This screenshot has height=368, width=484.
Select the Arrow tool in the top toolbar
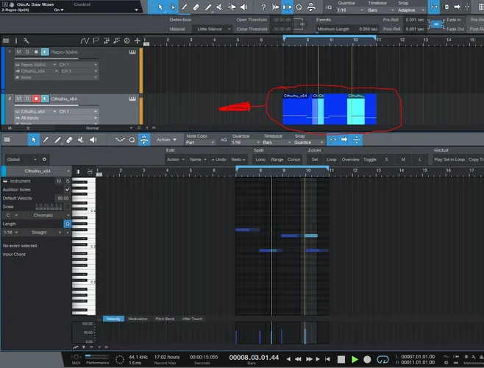pos(162,7)
